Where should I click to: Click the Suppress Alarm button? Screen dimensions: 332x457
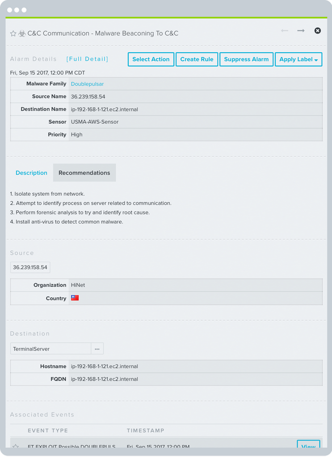click(x=246, y=59)
